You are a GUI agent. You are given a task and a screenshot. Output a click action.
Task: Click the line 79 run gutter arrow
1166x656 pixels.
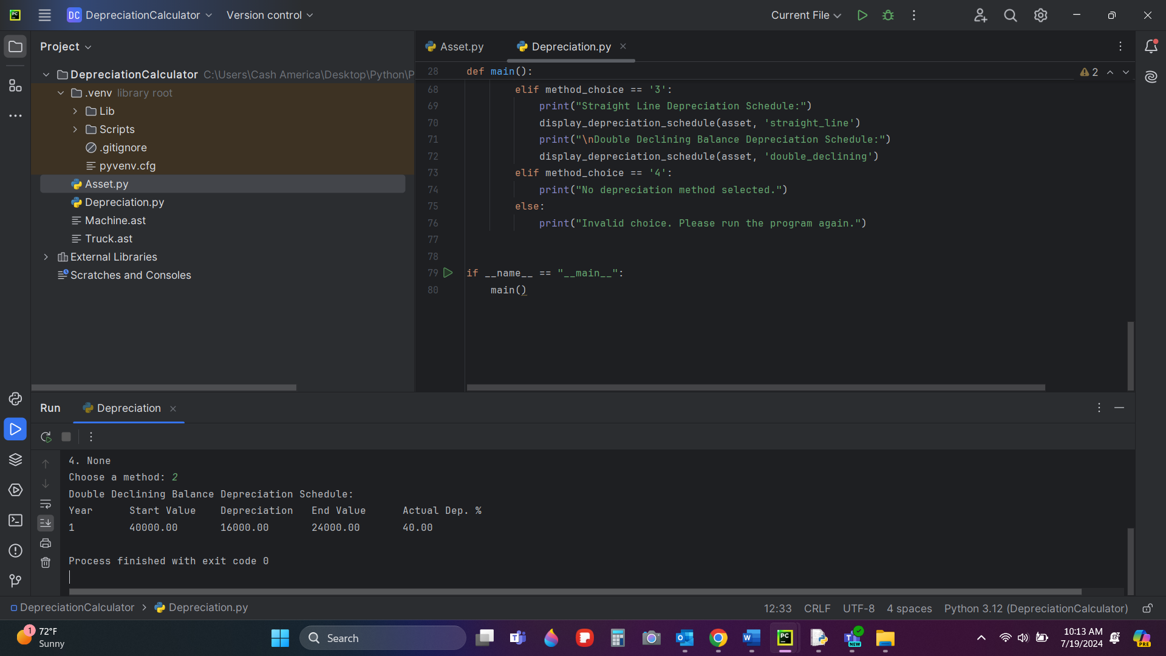[448, 273]
